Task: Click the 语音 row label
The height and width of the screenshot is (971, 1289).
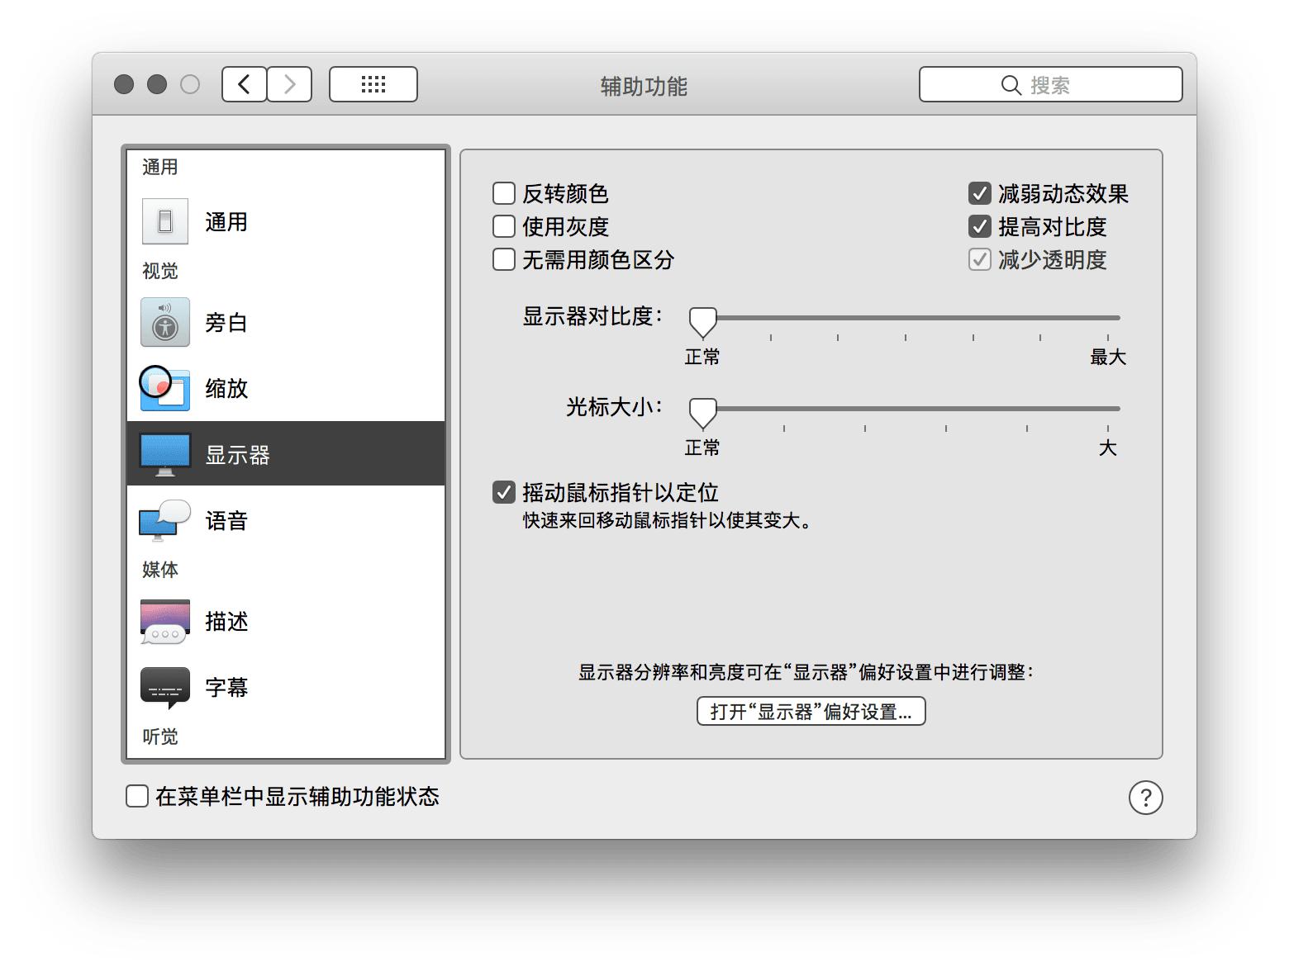Action: click(226, 521)
